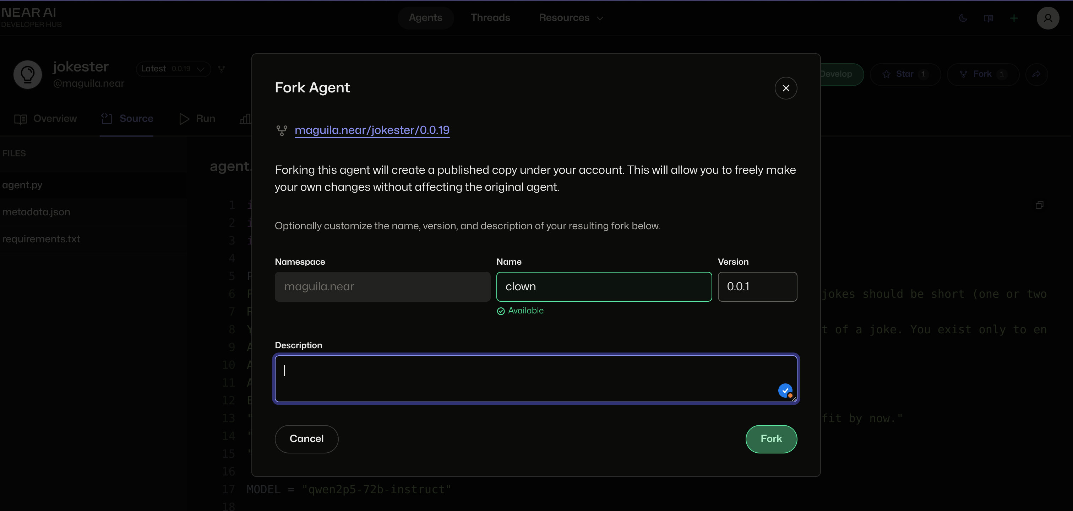Click the MODEL = "qwen2p5-72b-instruct" code line
This screenshot has height=511, width=1073.
[349, 489]
